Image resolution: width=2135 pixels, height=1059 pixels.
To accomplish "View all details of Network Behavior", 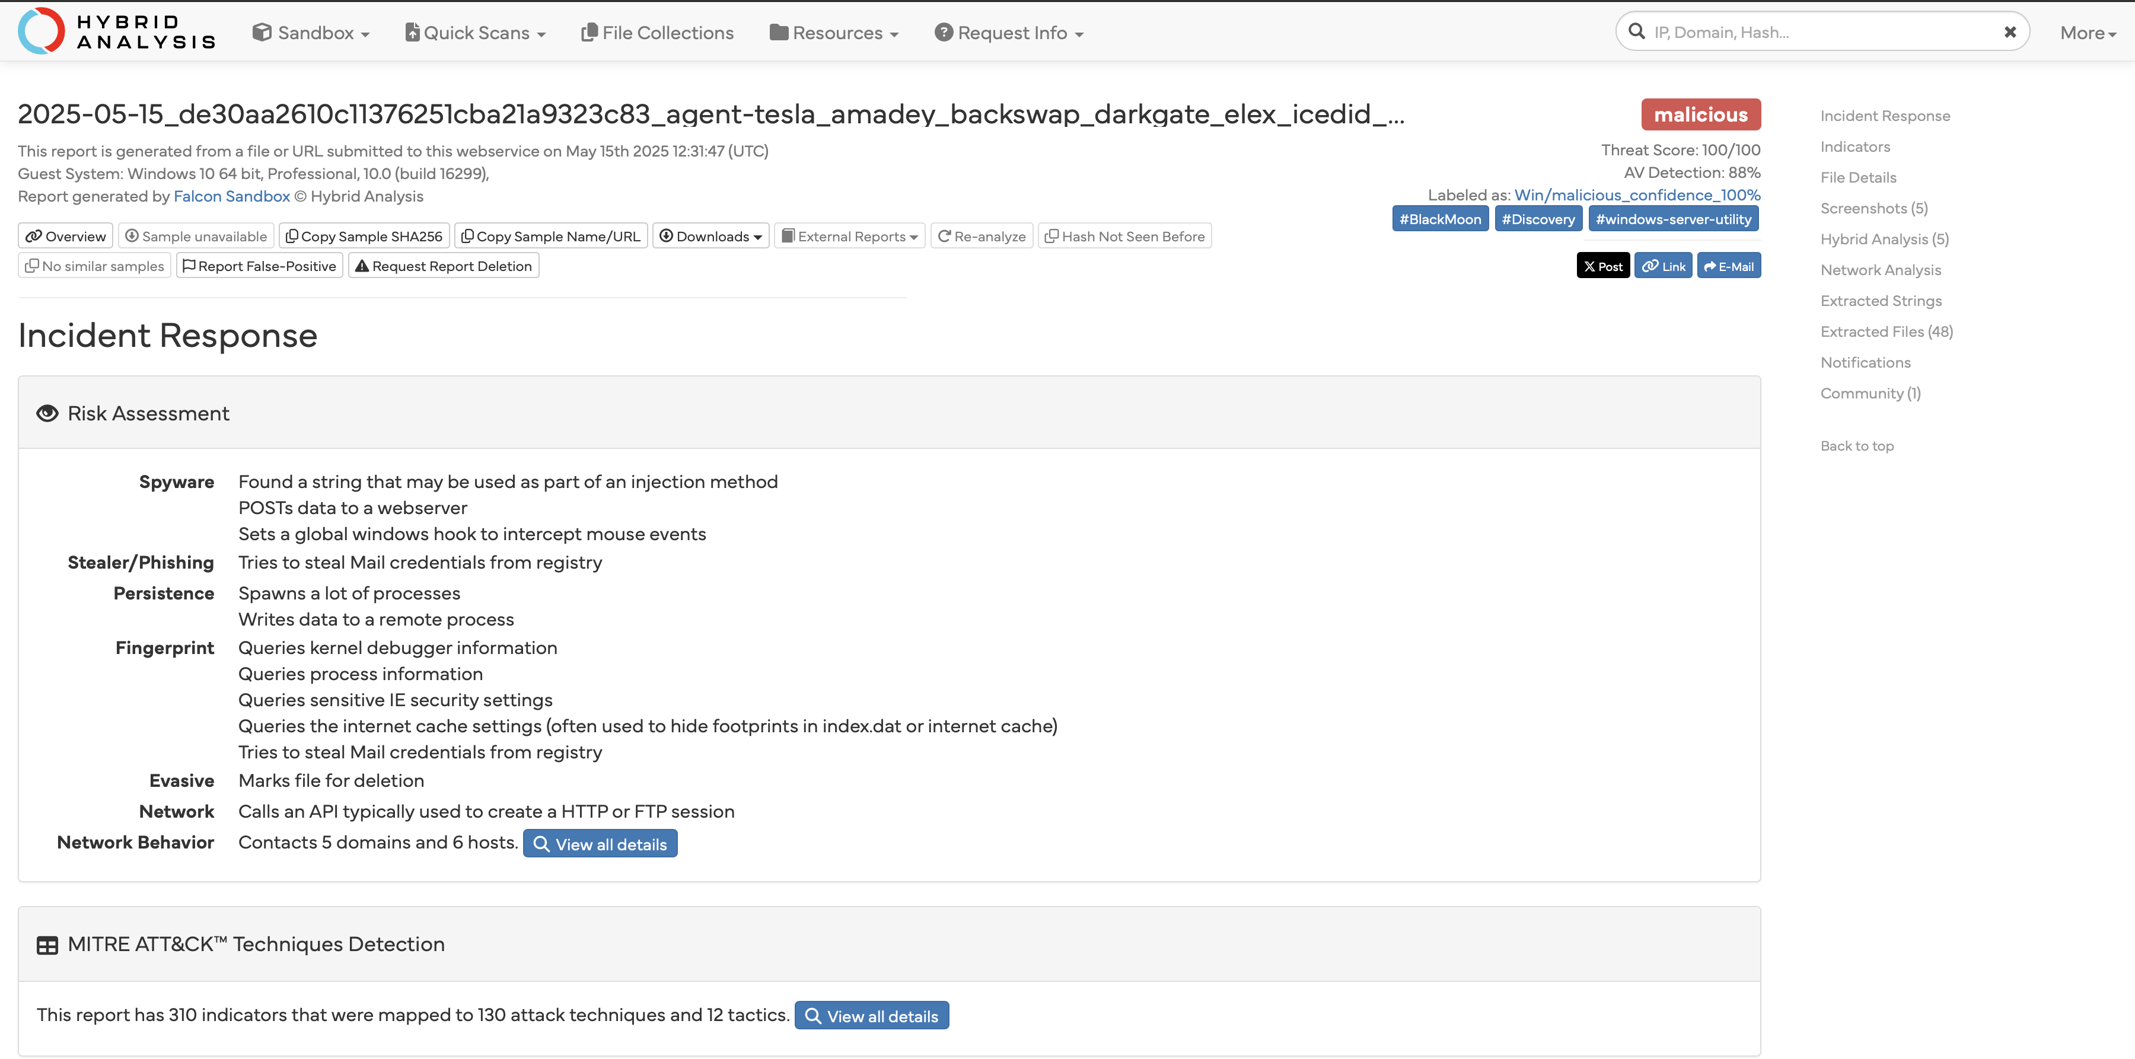I will pyautogui.click(x=600, y=844).
